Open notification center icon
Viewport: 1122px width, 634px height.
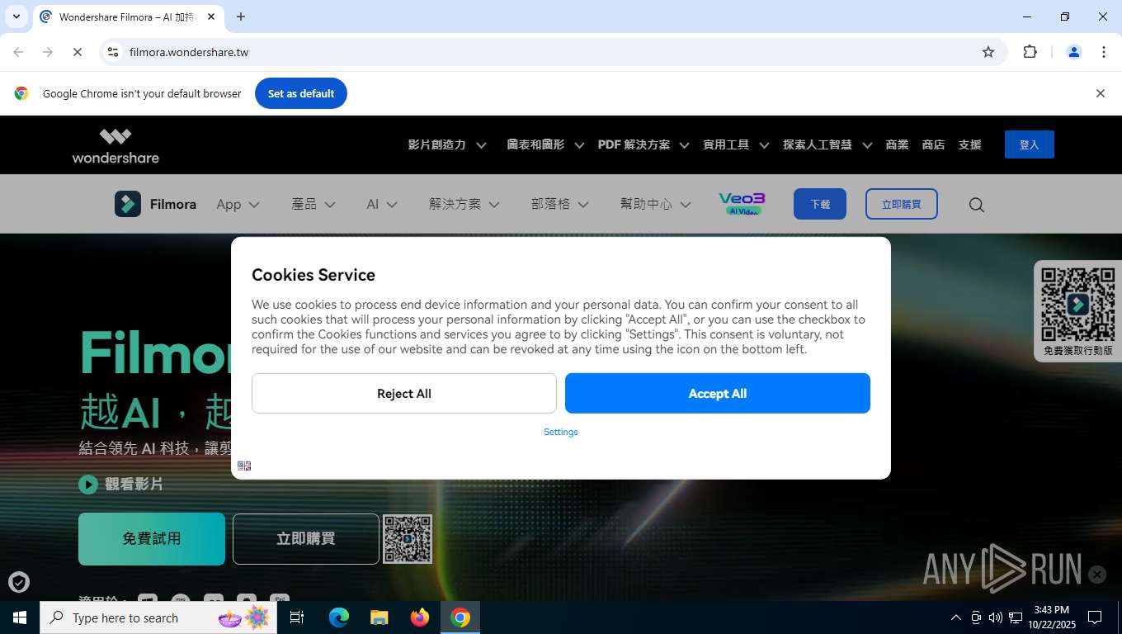point(1095,617)
